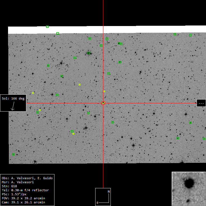The height and width of the screenshot is (206, 206).
Task: Select 'Tel: 0.30-m f/4 reflector' text
Action: (25, 190)
